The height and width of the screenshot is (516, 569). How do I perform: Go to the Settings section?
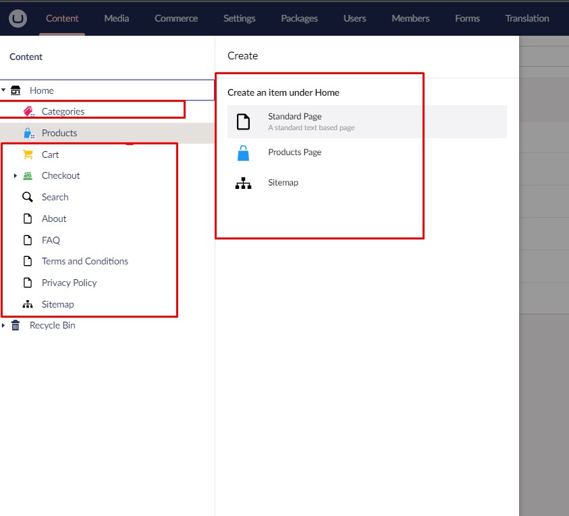tap(240, 18)
